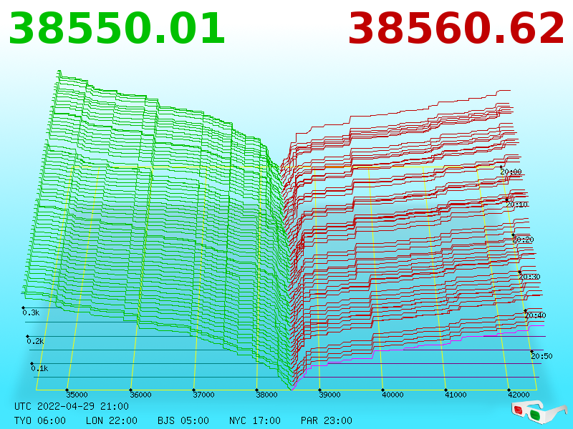The image size is (573, 429).
Task: Click the 3D glasses icon
Action: (x=539, y=413)
